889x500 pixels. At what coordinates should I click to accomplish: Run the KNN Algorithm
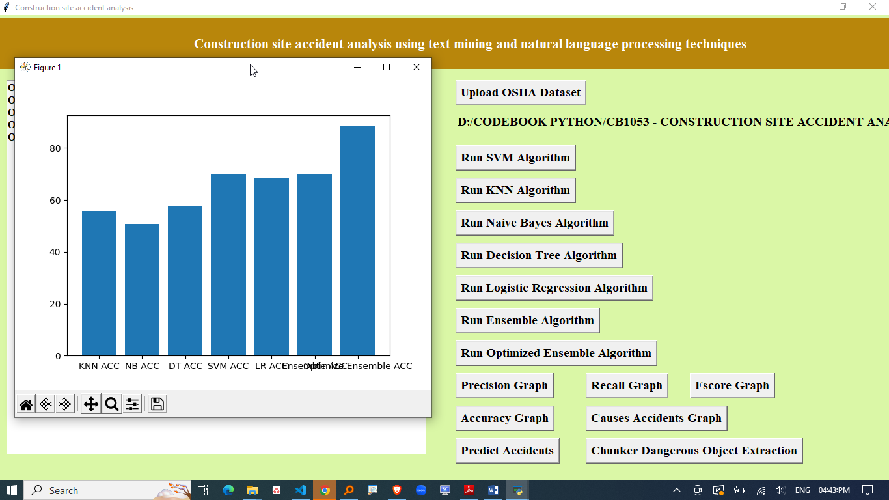515,190
